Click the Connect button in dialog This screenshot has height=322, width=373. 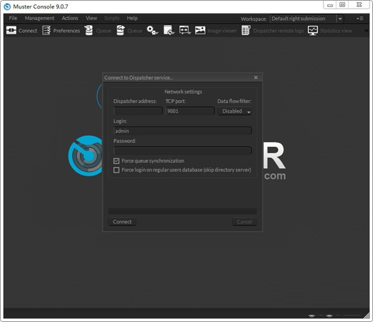[x=122, y=222]
